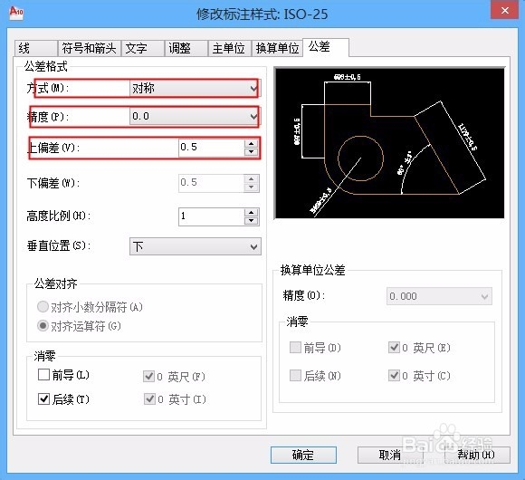525x480 pixels.
Task: Decrease 上偏差 with down arrow
Action: [251, 152]
